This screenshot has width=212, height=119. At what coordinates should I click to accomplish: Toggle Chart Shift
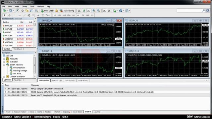pyautogui.click(x=109, y=11)
